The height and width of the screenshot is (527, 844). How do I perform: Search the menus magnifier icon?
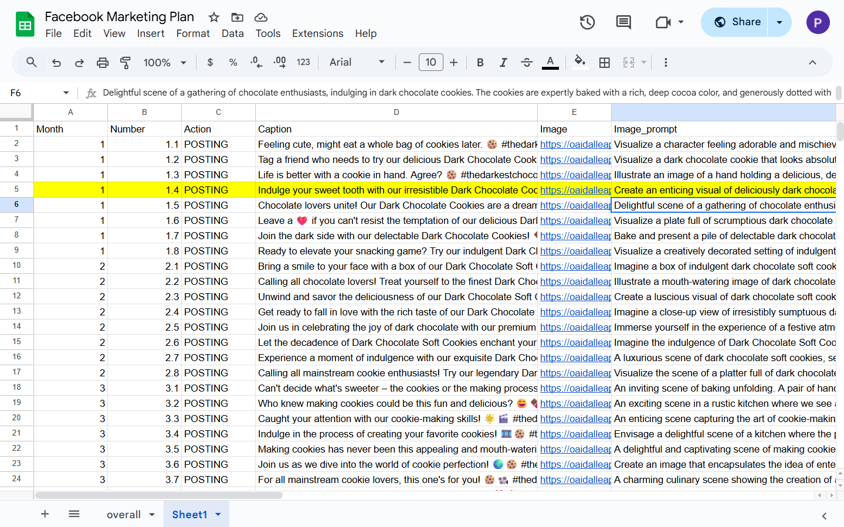[32, 62]
